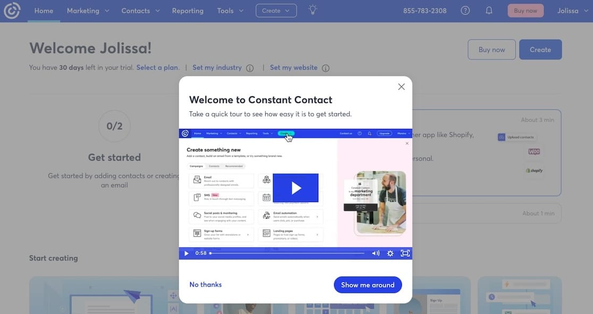Switch to the Home navigation tab
The width and height of the screenshot is (593, 314).
point(44,10)
